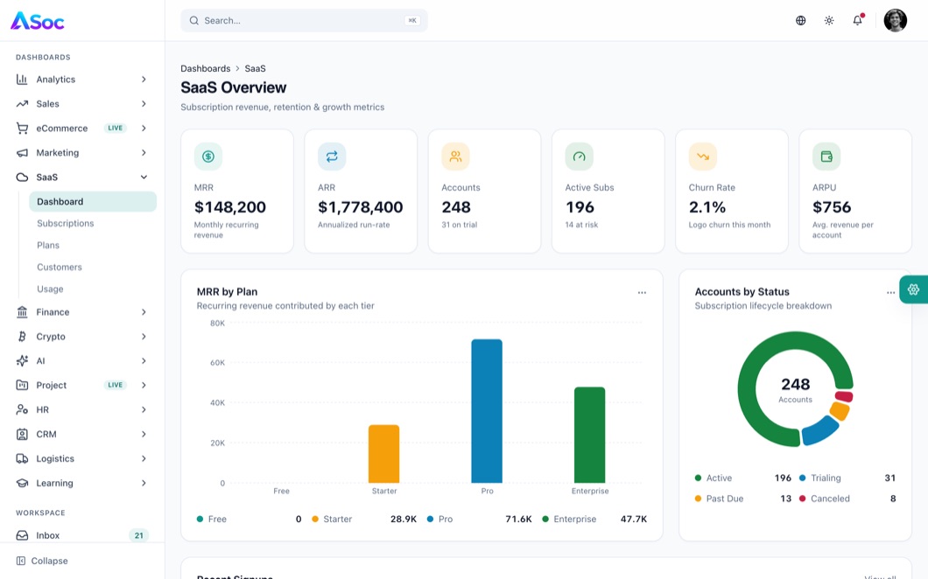Collapse the sidebar with Collapse button
The width and height of the screenshot is (928, 579).
coord(42,561)
